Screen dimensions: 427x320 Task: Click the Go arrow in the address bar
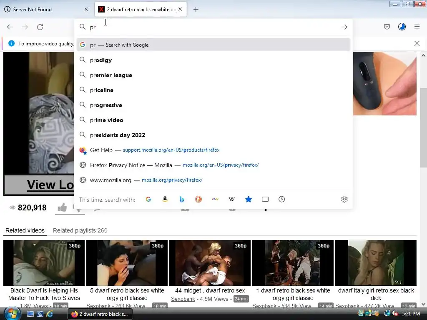click(344, 27)
